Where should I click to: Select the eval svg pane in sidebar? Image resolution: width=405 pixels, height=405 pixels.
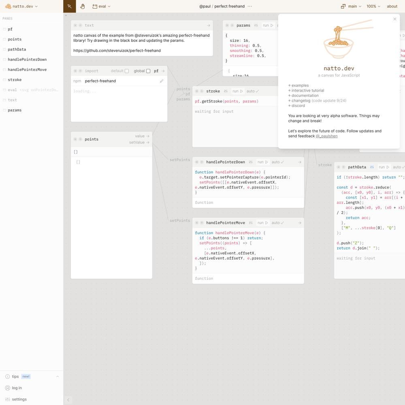coord(32,90)
